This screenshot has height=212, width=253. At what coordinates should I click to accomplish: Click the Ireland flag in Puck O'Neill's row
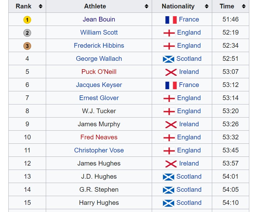tap(171, 72)
